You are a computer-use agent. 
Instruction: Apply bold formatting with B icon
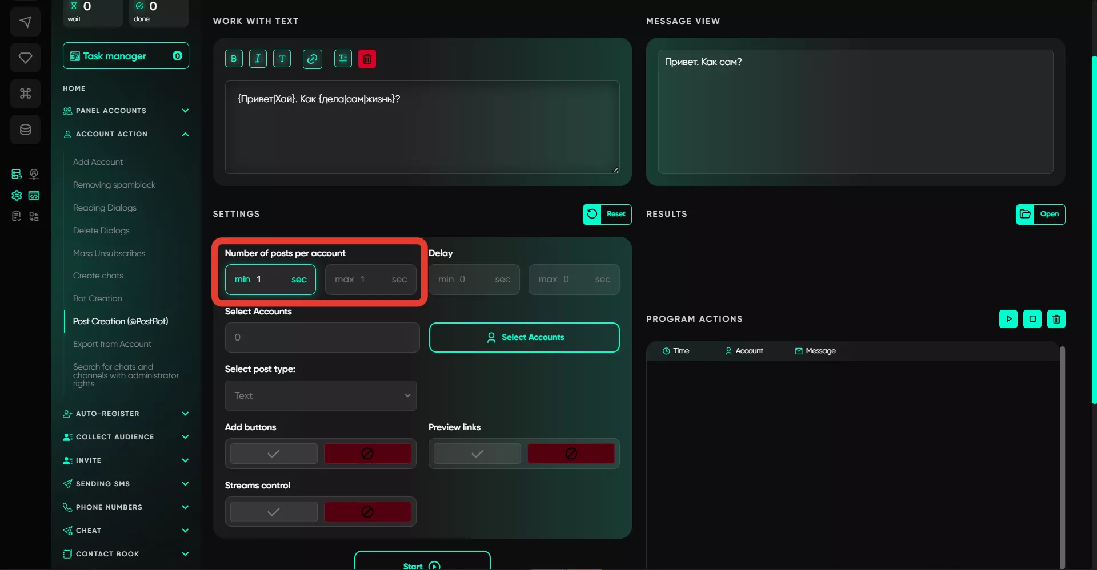(x=234, y=59)
